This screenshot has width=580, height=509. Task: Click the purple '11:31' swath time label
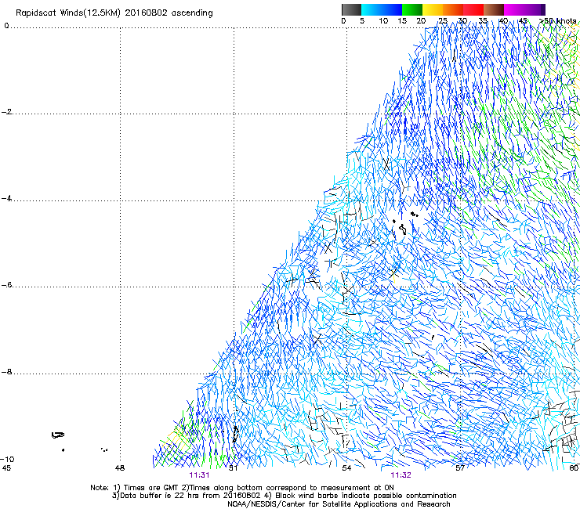click(199, 475)
